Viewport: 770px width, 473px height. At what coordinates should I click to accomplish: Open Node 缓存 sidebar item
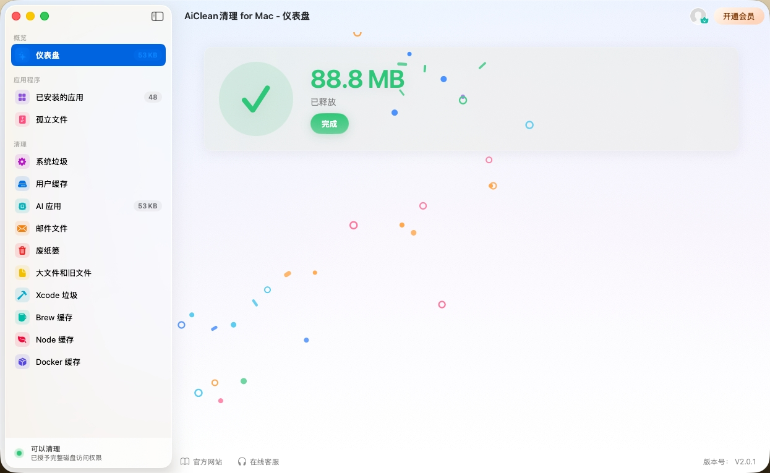pyautogui.click(x=88, y=339)
